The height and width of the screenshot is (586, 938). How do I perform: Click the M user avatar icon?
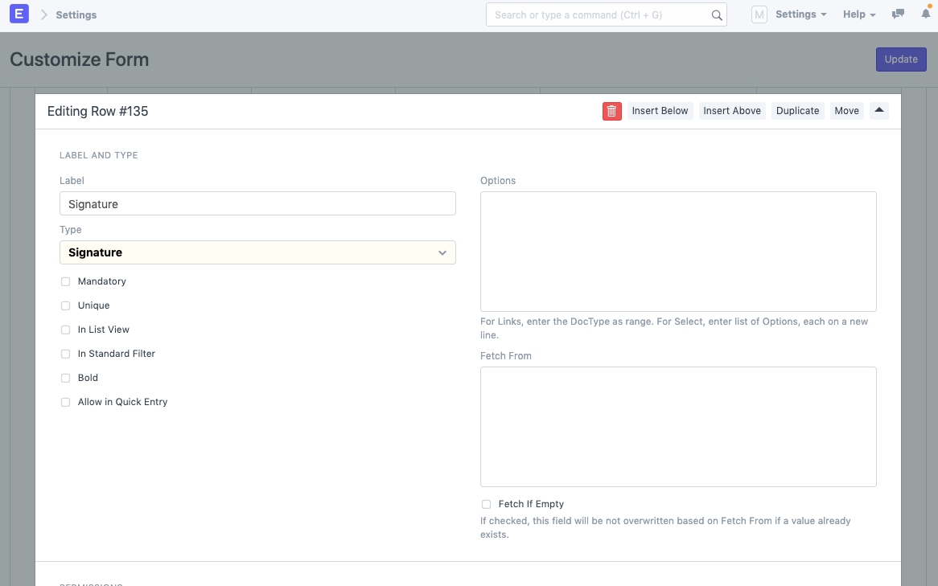[x=759, y=14]
